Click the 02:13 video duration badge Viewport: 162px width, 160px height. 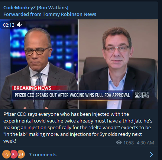(x=9, y=25)
